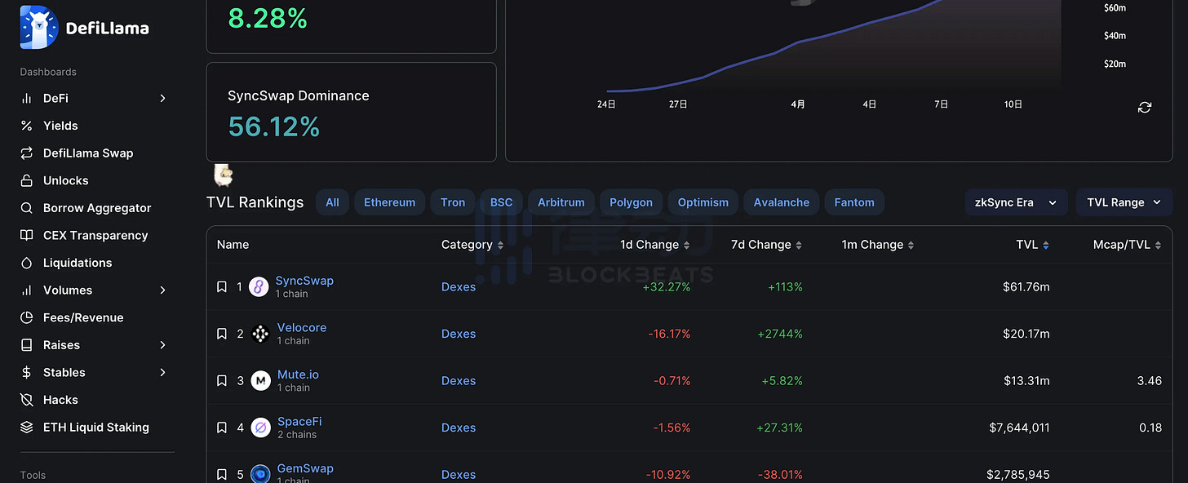Screen dimensions: 1188x483
Task: Select the Optimism chain filter
Action: coord(703,202)
